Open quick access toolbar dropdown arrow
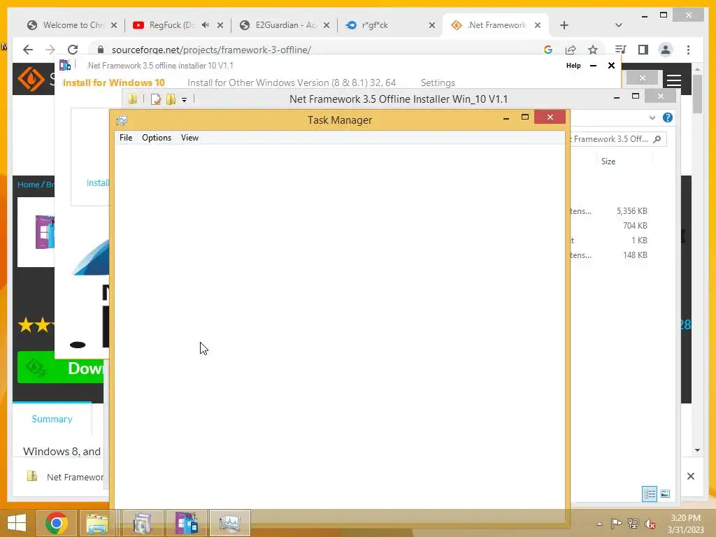 click(x=184, y=99)
